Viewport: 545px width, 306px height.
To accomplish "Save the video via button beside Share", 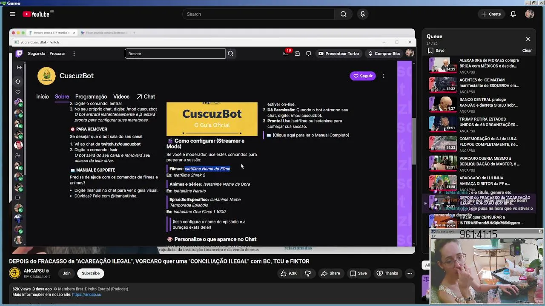I will [358, 273].
